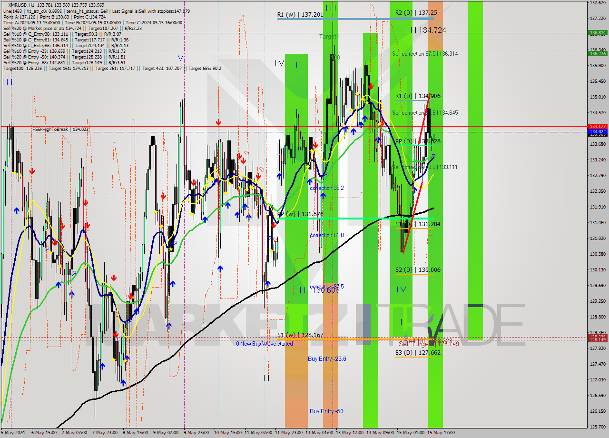Click the 13 May 17:00 time label
Image resolution: width=609 pixels, height=438 pixels.
[x=349, y=433]
